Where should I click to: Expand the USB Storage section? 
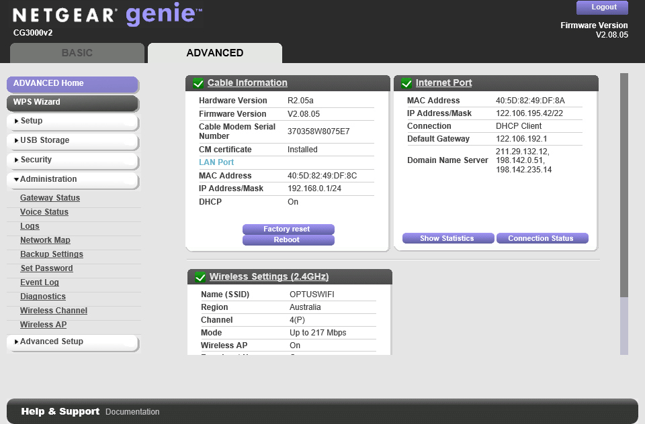72,141
